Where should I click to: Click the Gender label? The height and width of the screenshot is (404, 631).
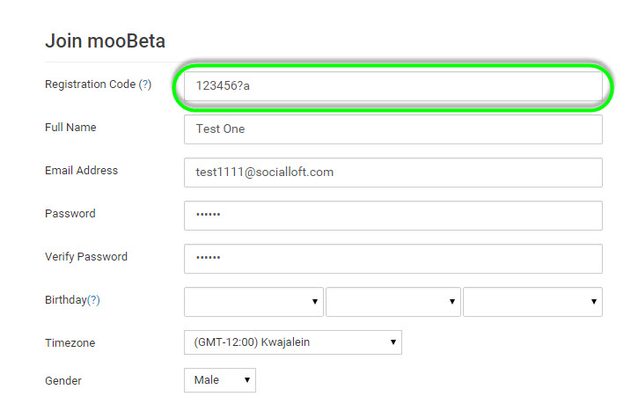click(63, 380)
